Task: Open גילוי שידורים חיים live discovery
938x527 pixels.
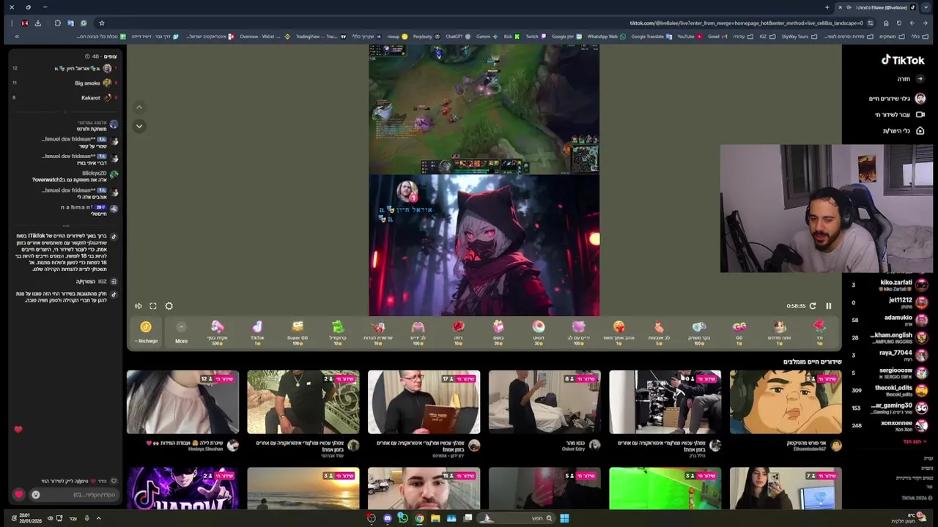Action: [898, 98]
